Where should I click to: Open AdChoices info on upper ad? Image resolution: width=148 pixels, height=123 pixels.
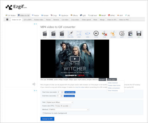pyautogui.click(x=35, y=24)
